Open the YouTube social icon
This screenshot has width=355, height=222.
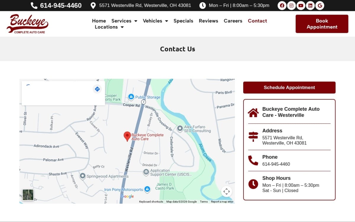click(x=301, y=6)
